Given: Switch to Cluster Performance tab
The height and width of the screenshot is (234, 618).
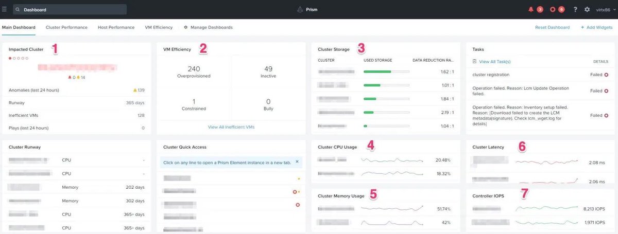Looking at the screenshot, I should [66, 27].
